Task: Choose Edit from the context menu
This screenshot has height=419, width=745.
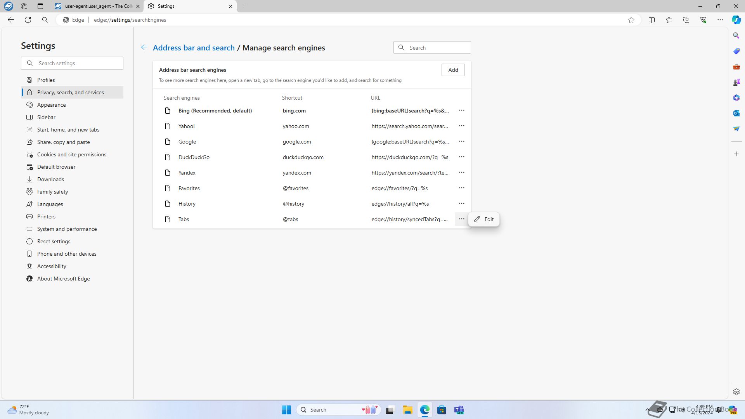Action: (x=484, y=219)
